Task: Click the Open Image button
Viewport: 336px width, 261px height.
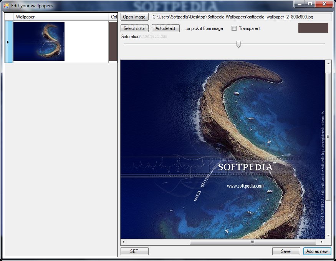Action: click(134, 17)
